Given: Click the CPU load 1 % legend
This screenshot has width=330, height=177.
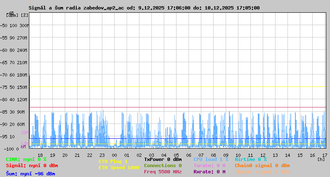Looking at the screenshot, I should tap(210, 159).
